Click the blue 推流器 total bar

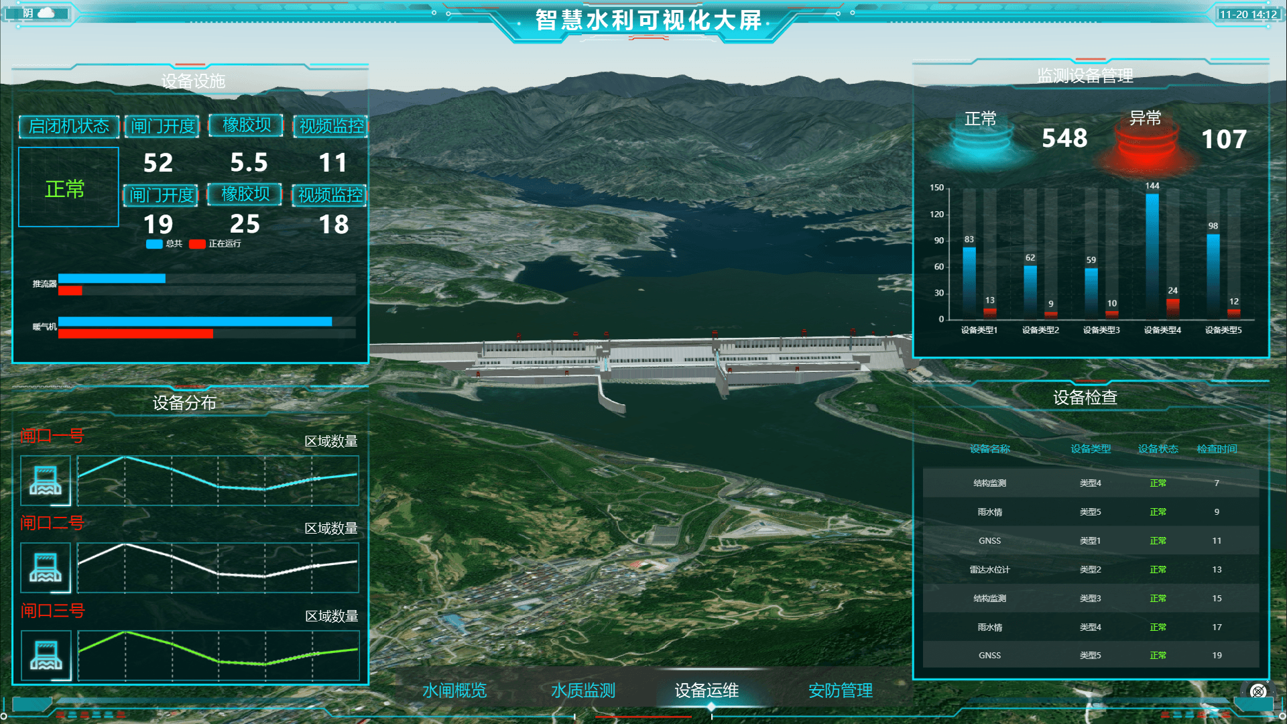111,278
